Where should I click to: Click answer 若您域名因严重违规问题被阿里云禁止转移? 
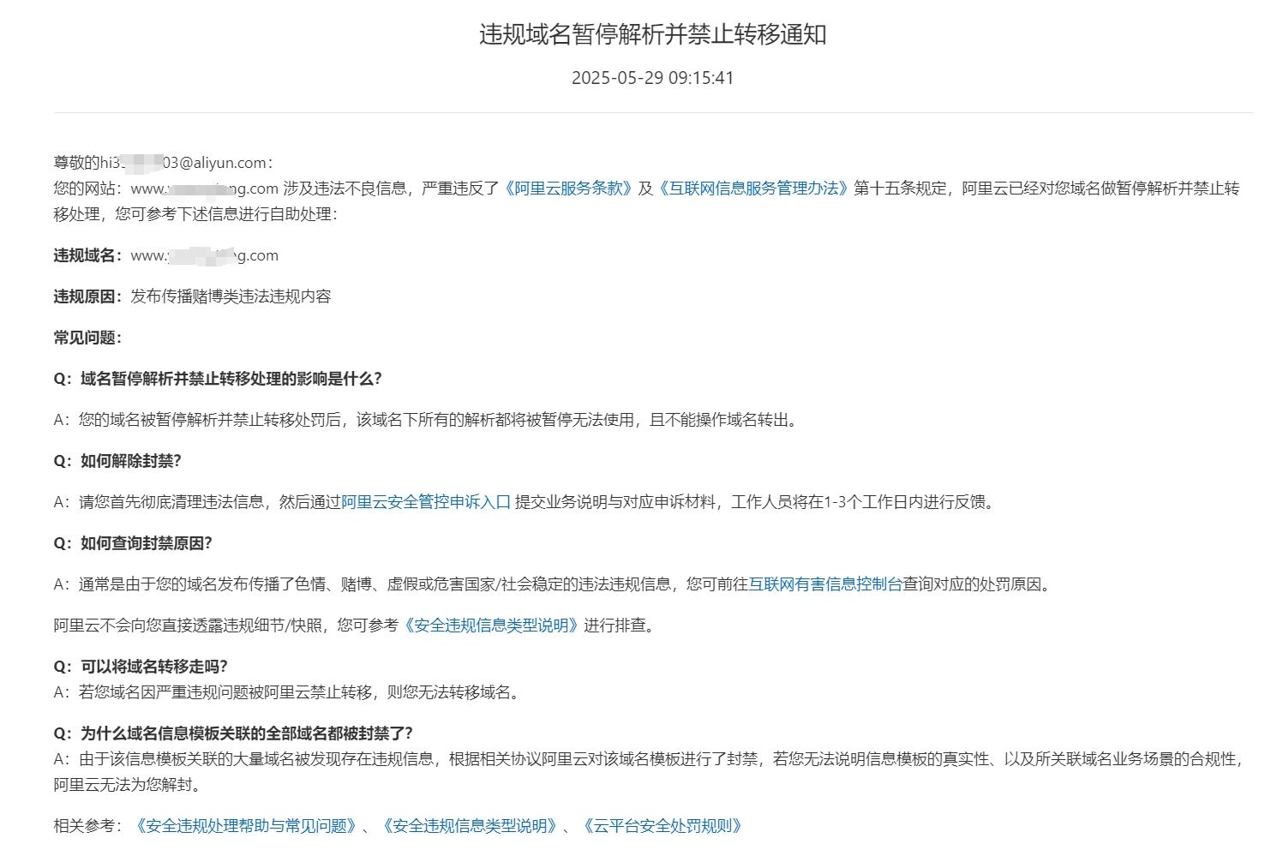(x=288, y=692)
